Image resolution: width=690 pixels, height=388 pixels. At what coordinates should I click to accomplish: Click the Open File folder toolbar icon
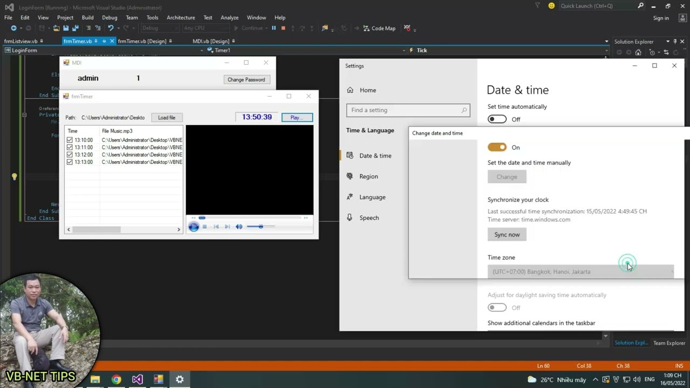(56, 28)
